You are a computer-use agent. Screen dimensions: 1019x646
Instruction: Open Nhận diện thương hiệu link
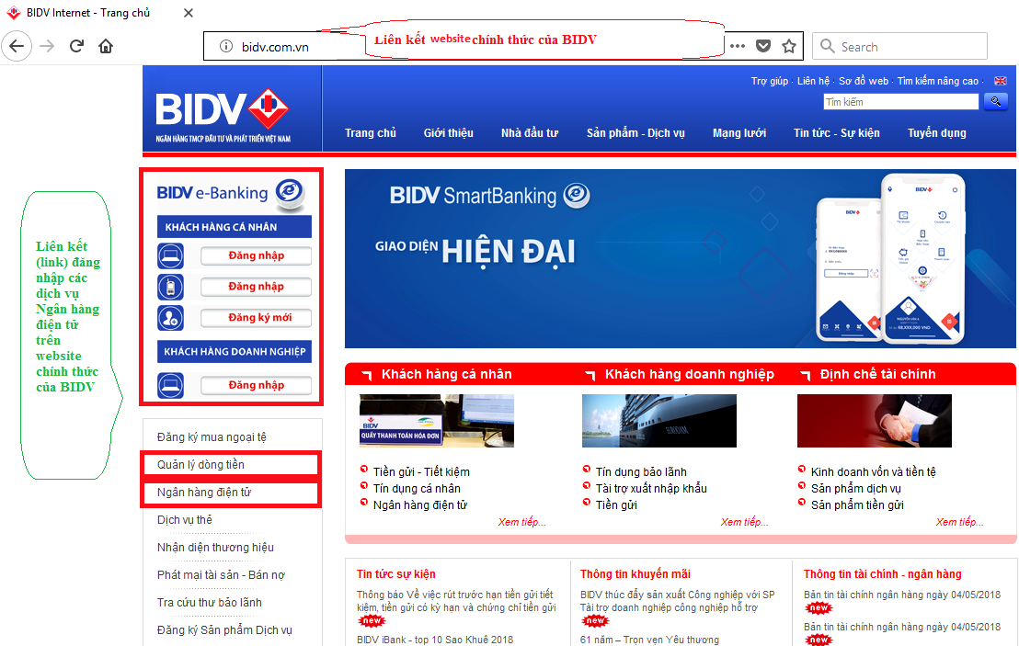(215, 548)
